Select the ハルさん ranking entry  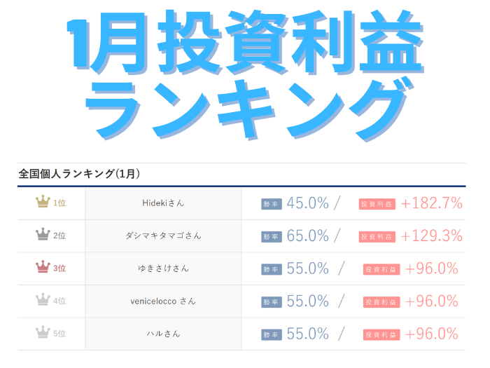tap(162, 334)
